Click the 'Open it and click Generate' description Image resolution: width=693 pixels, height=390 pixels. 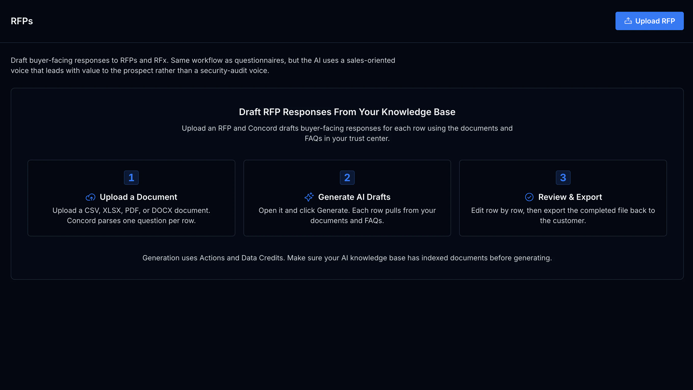[347, 215]
